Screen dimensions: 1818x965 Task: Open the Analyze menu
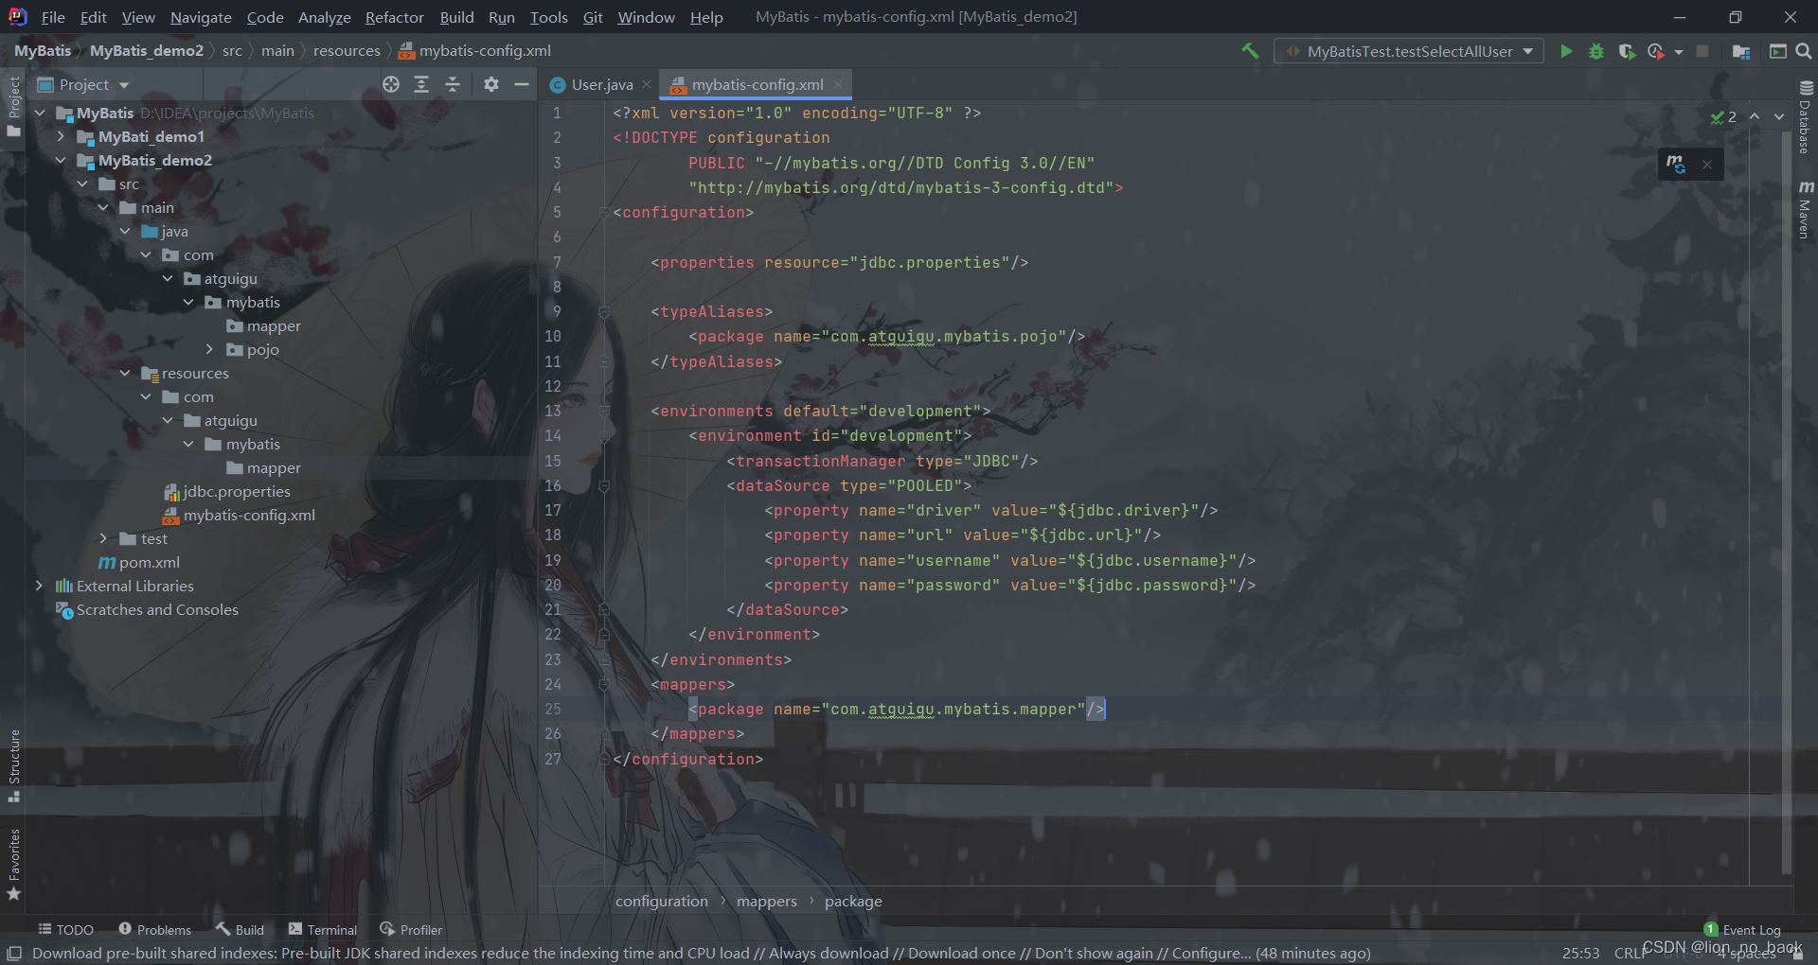point(325,17)
